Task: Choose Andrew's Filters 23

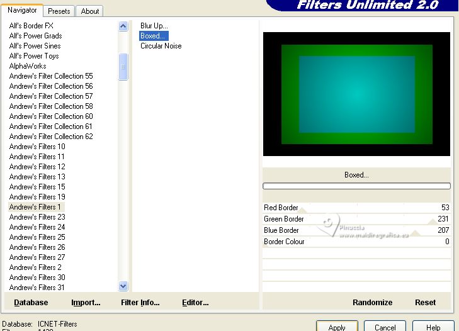Action: tap(37, 217)
